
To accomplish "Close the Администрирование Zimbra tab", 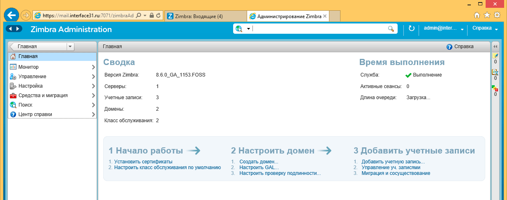I will pos(325,16).
